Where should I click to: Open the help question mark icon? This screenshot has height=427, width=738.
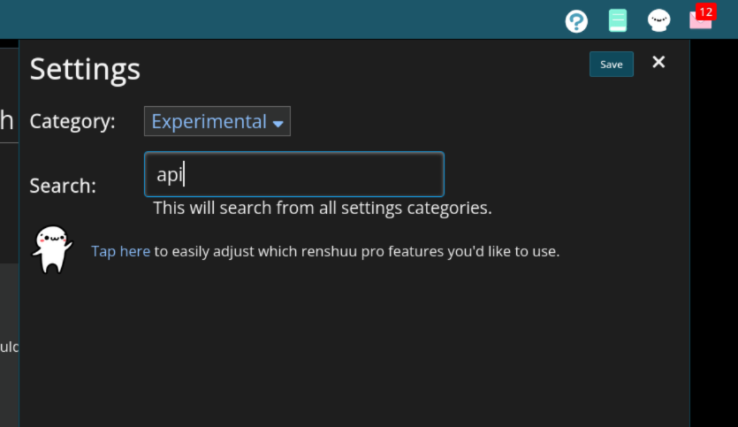pyautogui.click(x=576, y=21)
